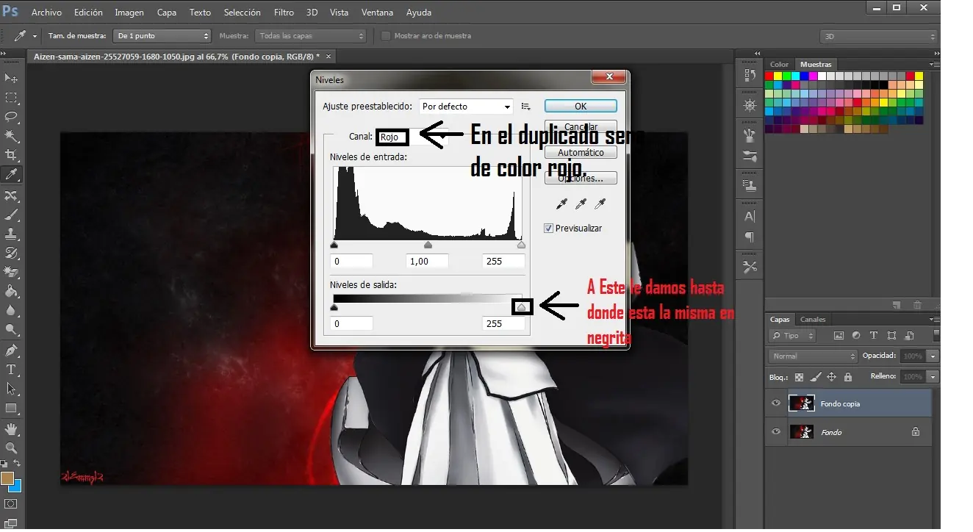This screenshot has width=973, height=532.
Task: Toggle lock image pixels brush icon
Action: [x=816, y=377]
